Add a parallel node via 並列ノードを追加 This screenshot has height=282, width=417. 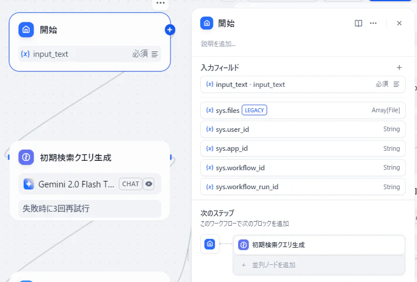coord(319,265)
